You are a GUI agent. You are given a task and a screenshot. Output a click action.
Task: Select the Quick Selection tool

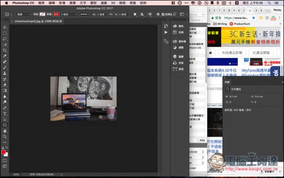(x=5, y=45)
